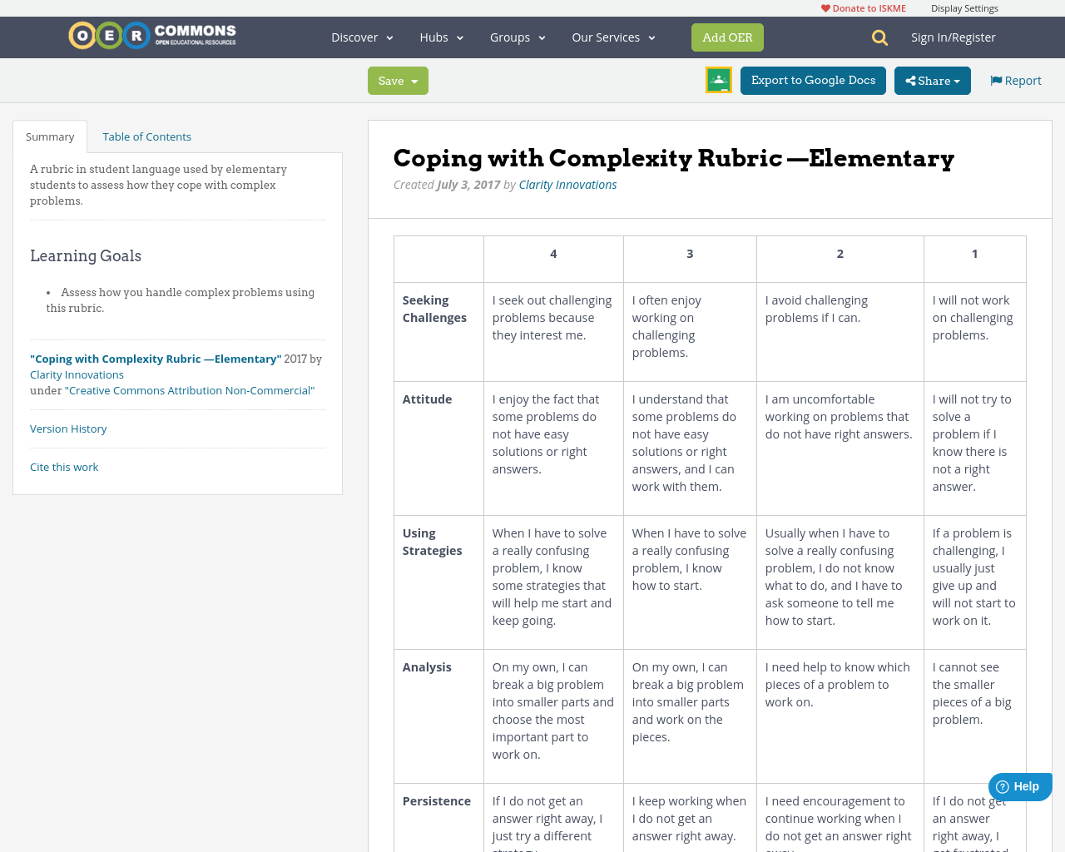Open the Help chat widget

1018,785
